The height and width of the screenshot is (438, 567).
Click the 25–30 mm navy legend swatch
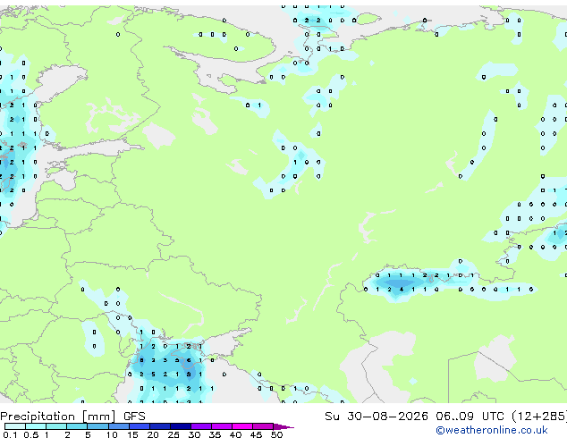180,426
